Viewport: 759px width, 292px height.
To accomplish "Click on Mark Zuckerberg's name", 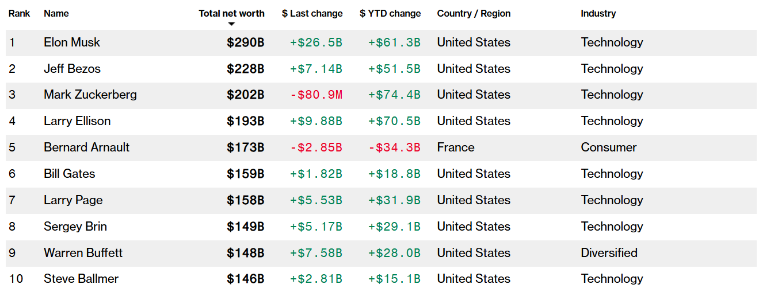I will [90, 95].
